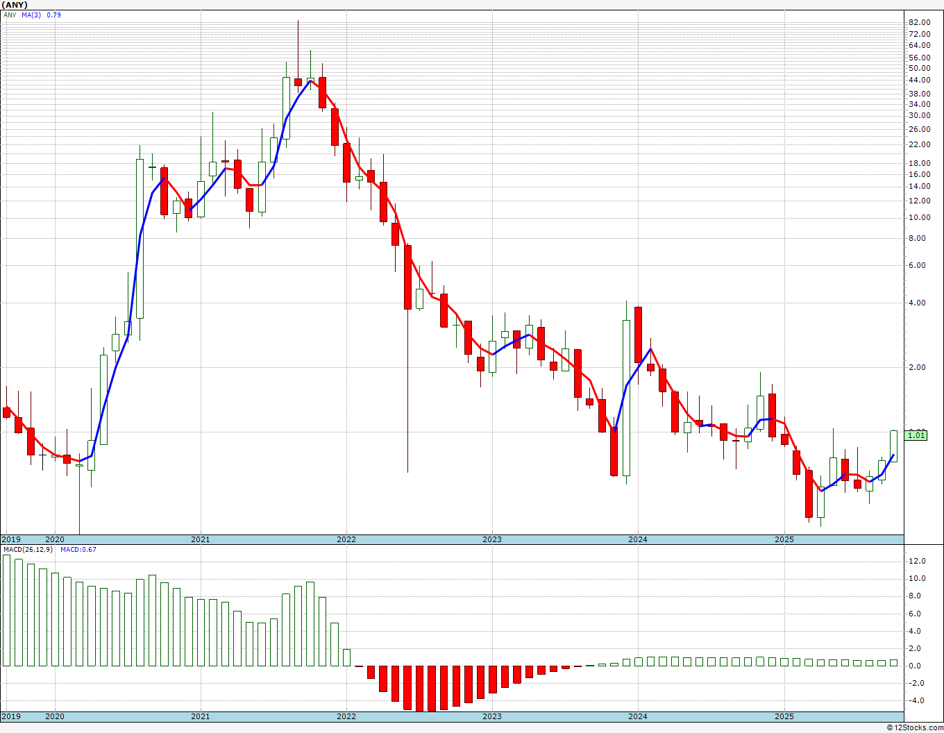Select the 34.00 price axis label
The width and height of the screenshot is (944, 733).
pos(919,105)
